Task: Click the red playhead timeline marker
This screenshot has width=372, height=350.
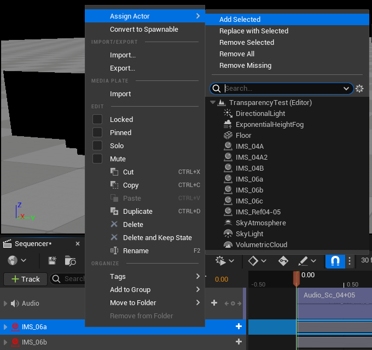Action: coord(297,278)
